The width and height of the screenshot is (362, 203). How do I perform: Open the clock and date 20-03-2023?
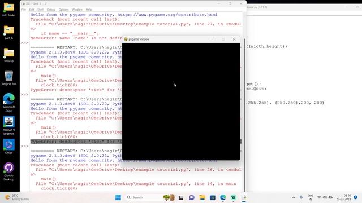pos(343,197)
